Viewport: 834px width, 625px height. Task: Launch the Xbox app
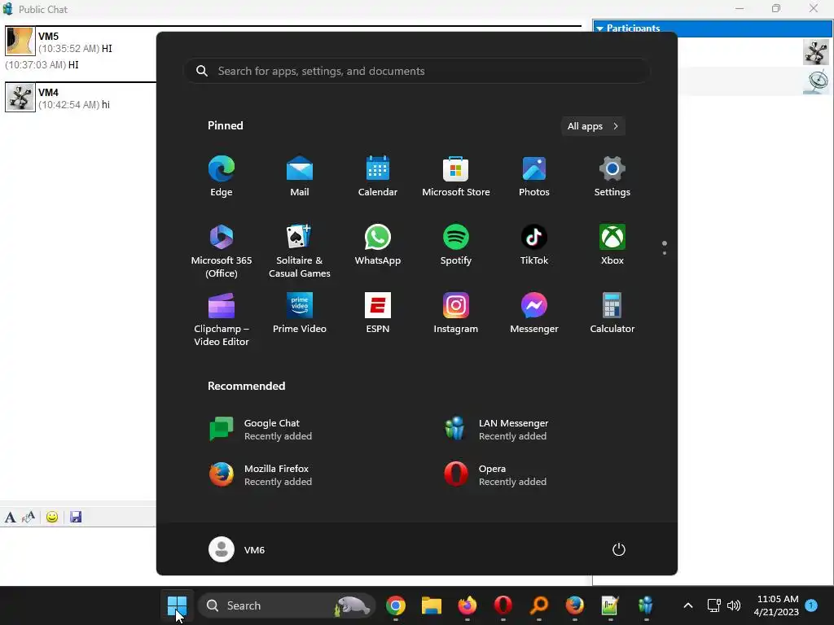pyautogui.click(x=612, y=244)
